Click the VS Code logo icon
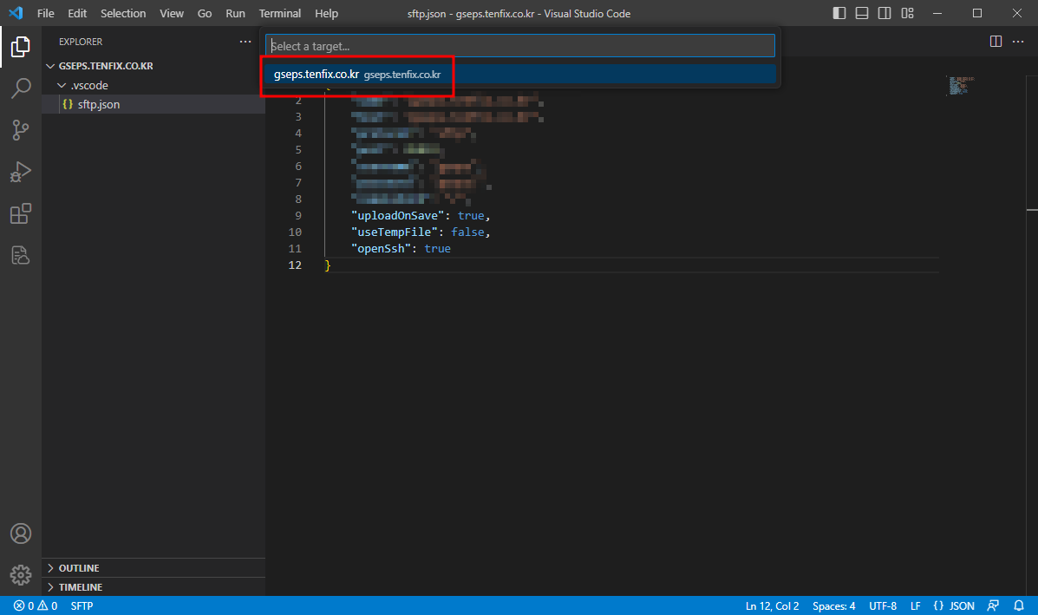 (x=16, y=13)
